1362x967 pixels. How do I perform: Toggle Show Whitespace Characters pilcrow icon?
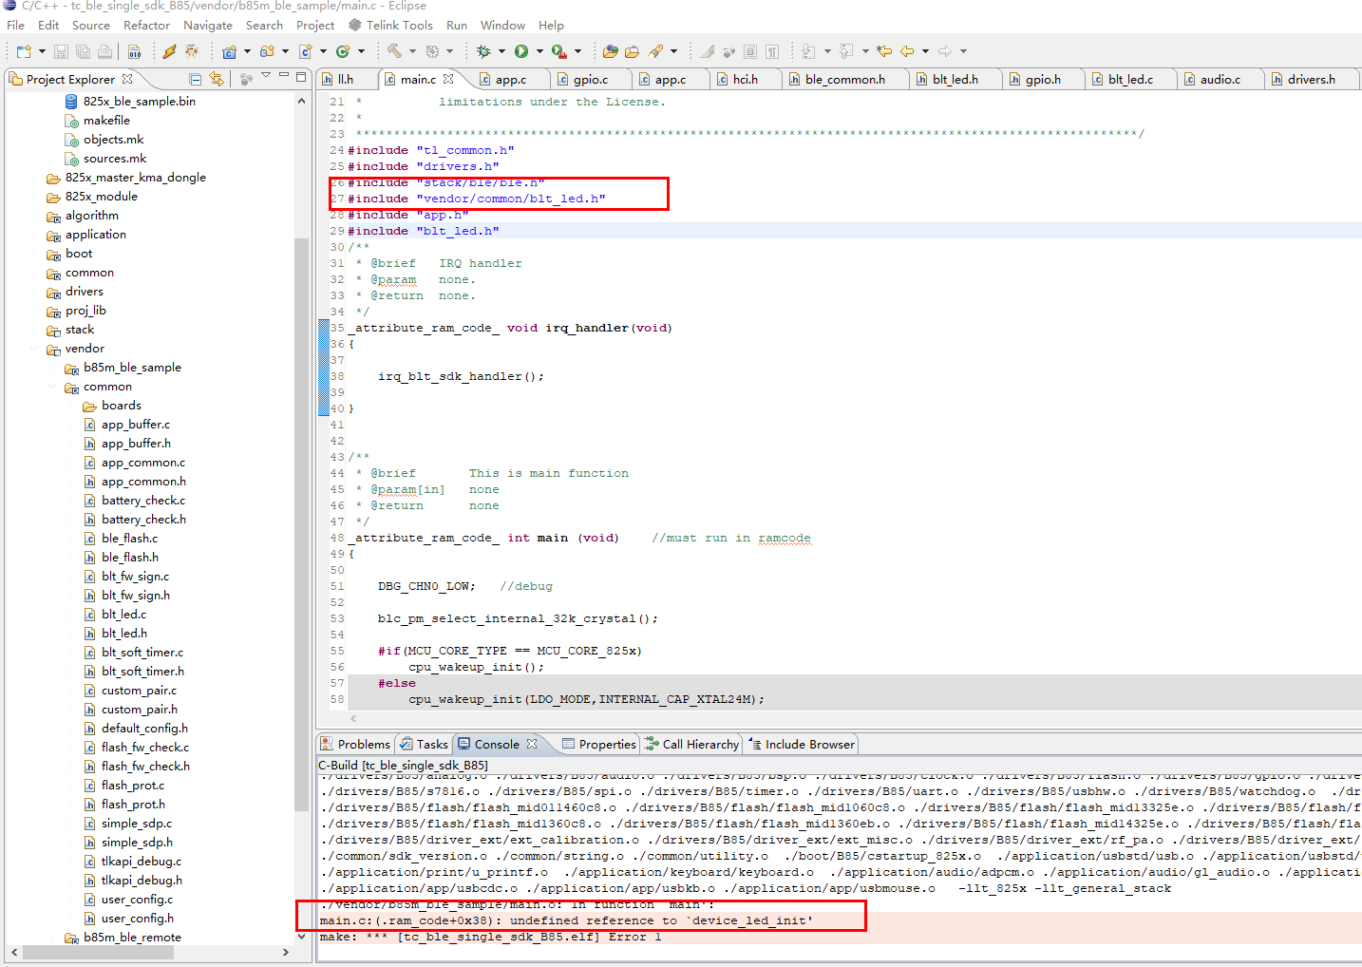click(772, 51)
